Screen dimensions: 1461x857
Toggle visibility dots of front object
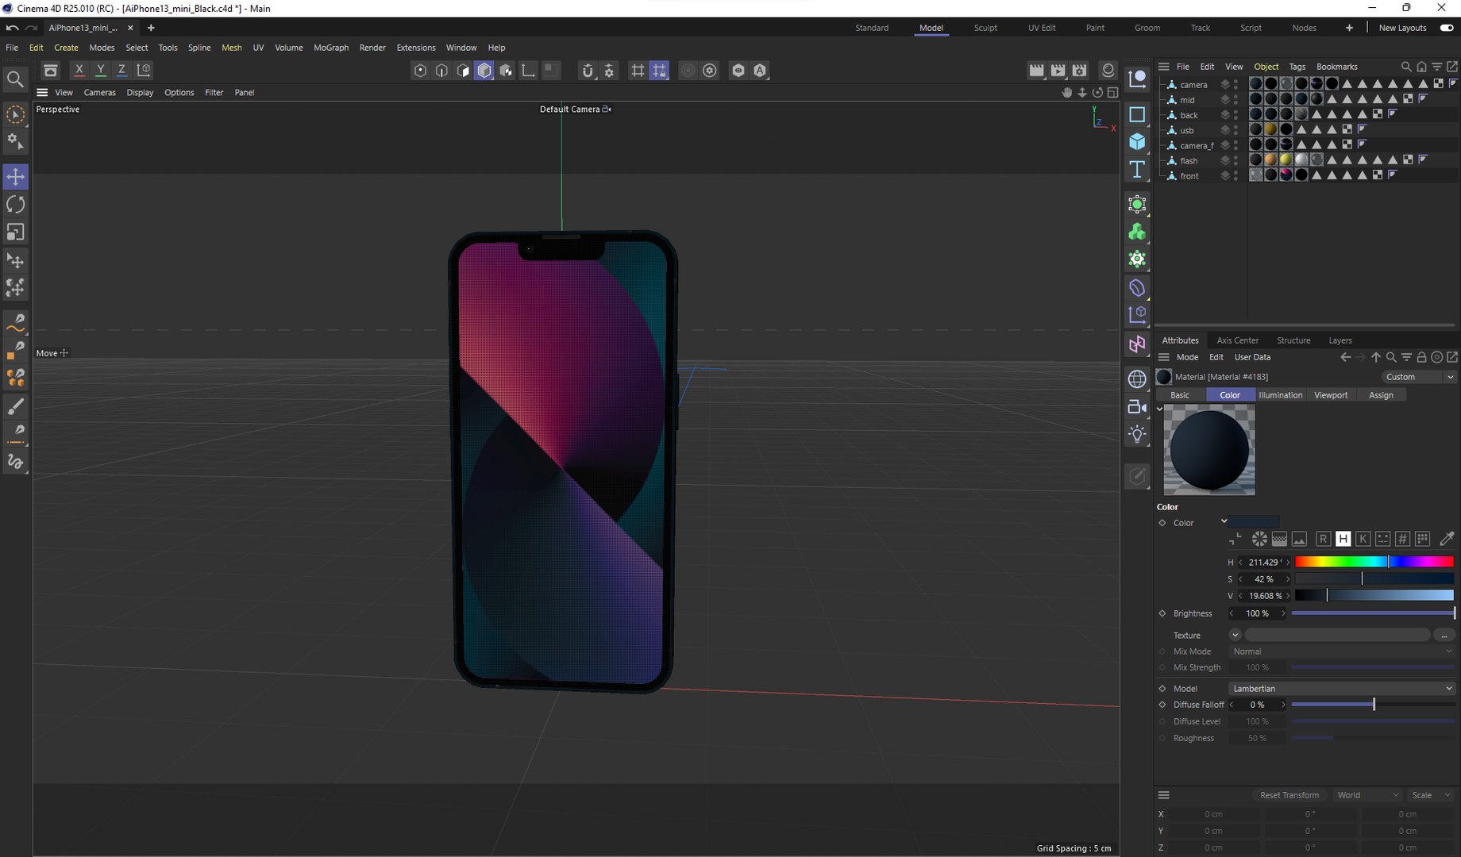[1235, 175]
